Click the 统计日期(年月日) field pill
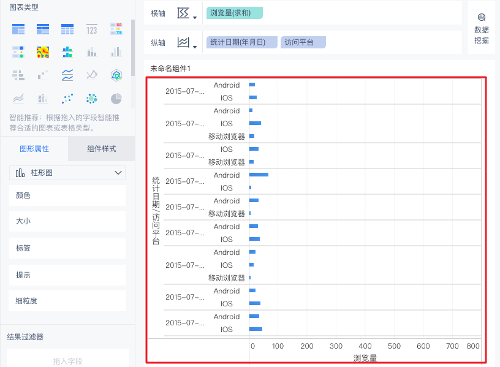This screenshot has height=367, width=500. point(242,42)
